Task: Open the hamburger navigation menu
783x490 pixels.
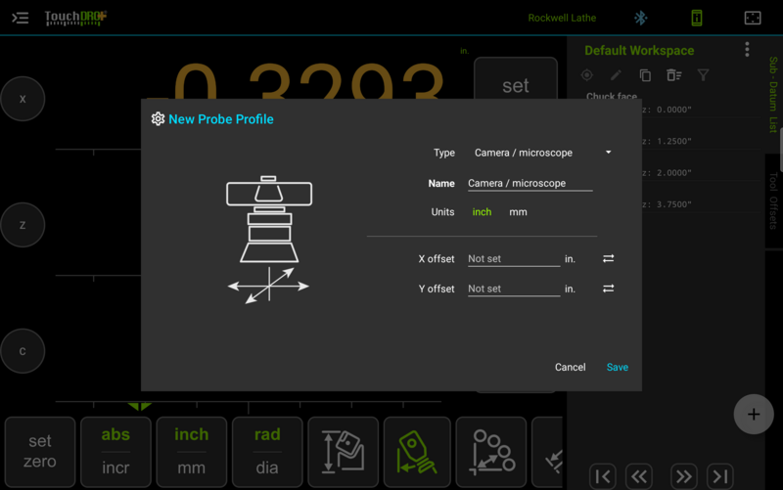Action: tap(20, 18)
